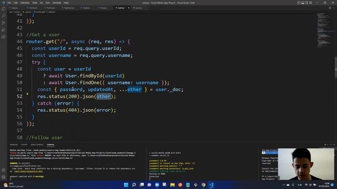Toggle the secondary side bar layout icon
337x189 pixels.
(x=306, y=3)
